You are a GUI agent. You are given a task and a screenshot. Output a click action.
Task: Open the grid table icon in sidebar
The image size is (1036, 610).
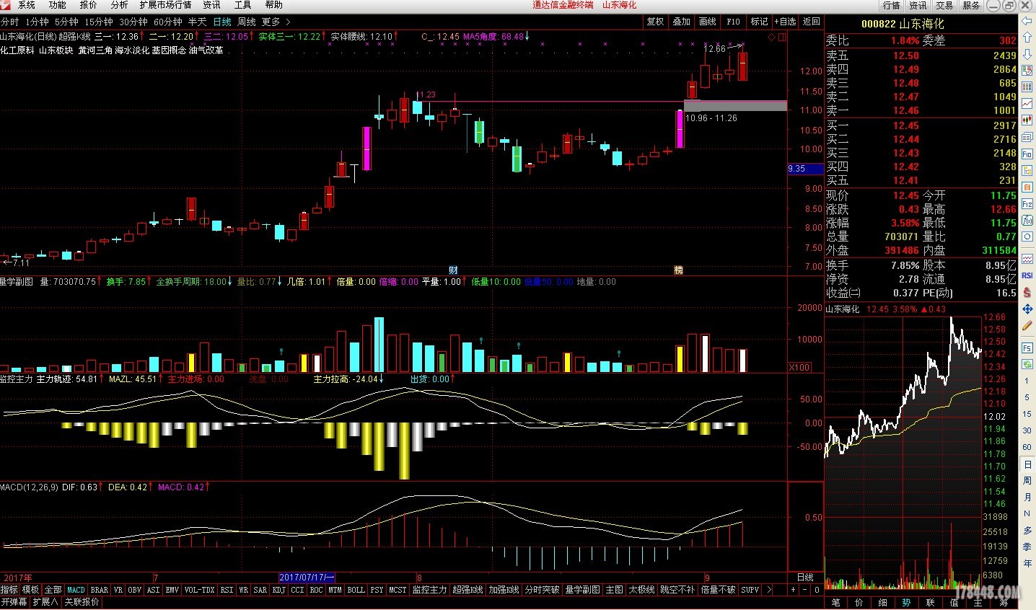(x=1027, y=87)
